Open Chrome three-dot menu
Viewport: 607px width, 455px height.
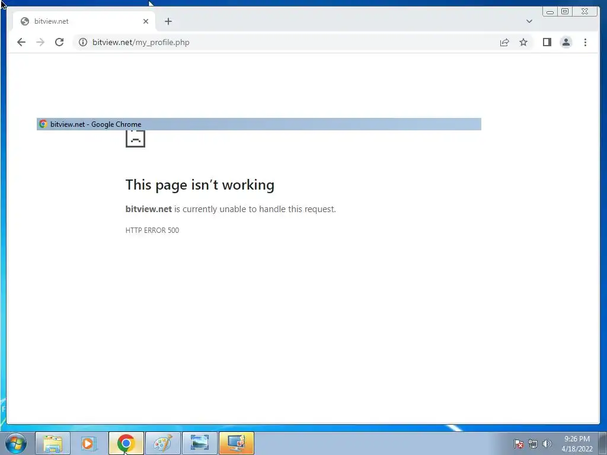tap(585, 42)
